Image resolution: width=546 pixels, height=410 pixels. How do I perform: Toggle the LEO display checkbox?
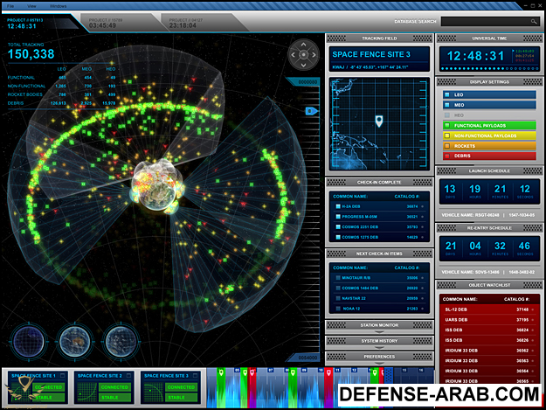point(447,94)
